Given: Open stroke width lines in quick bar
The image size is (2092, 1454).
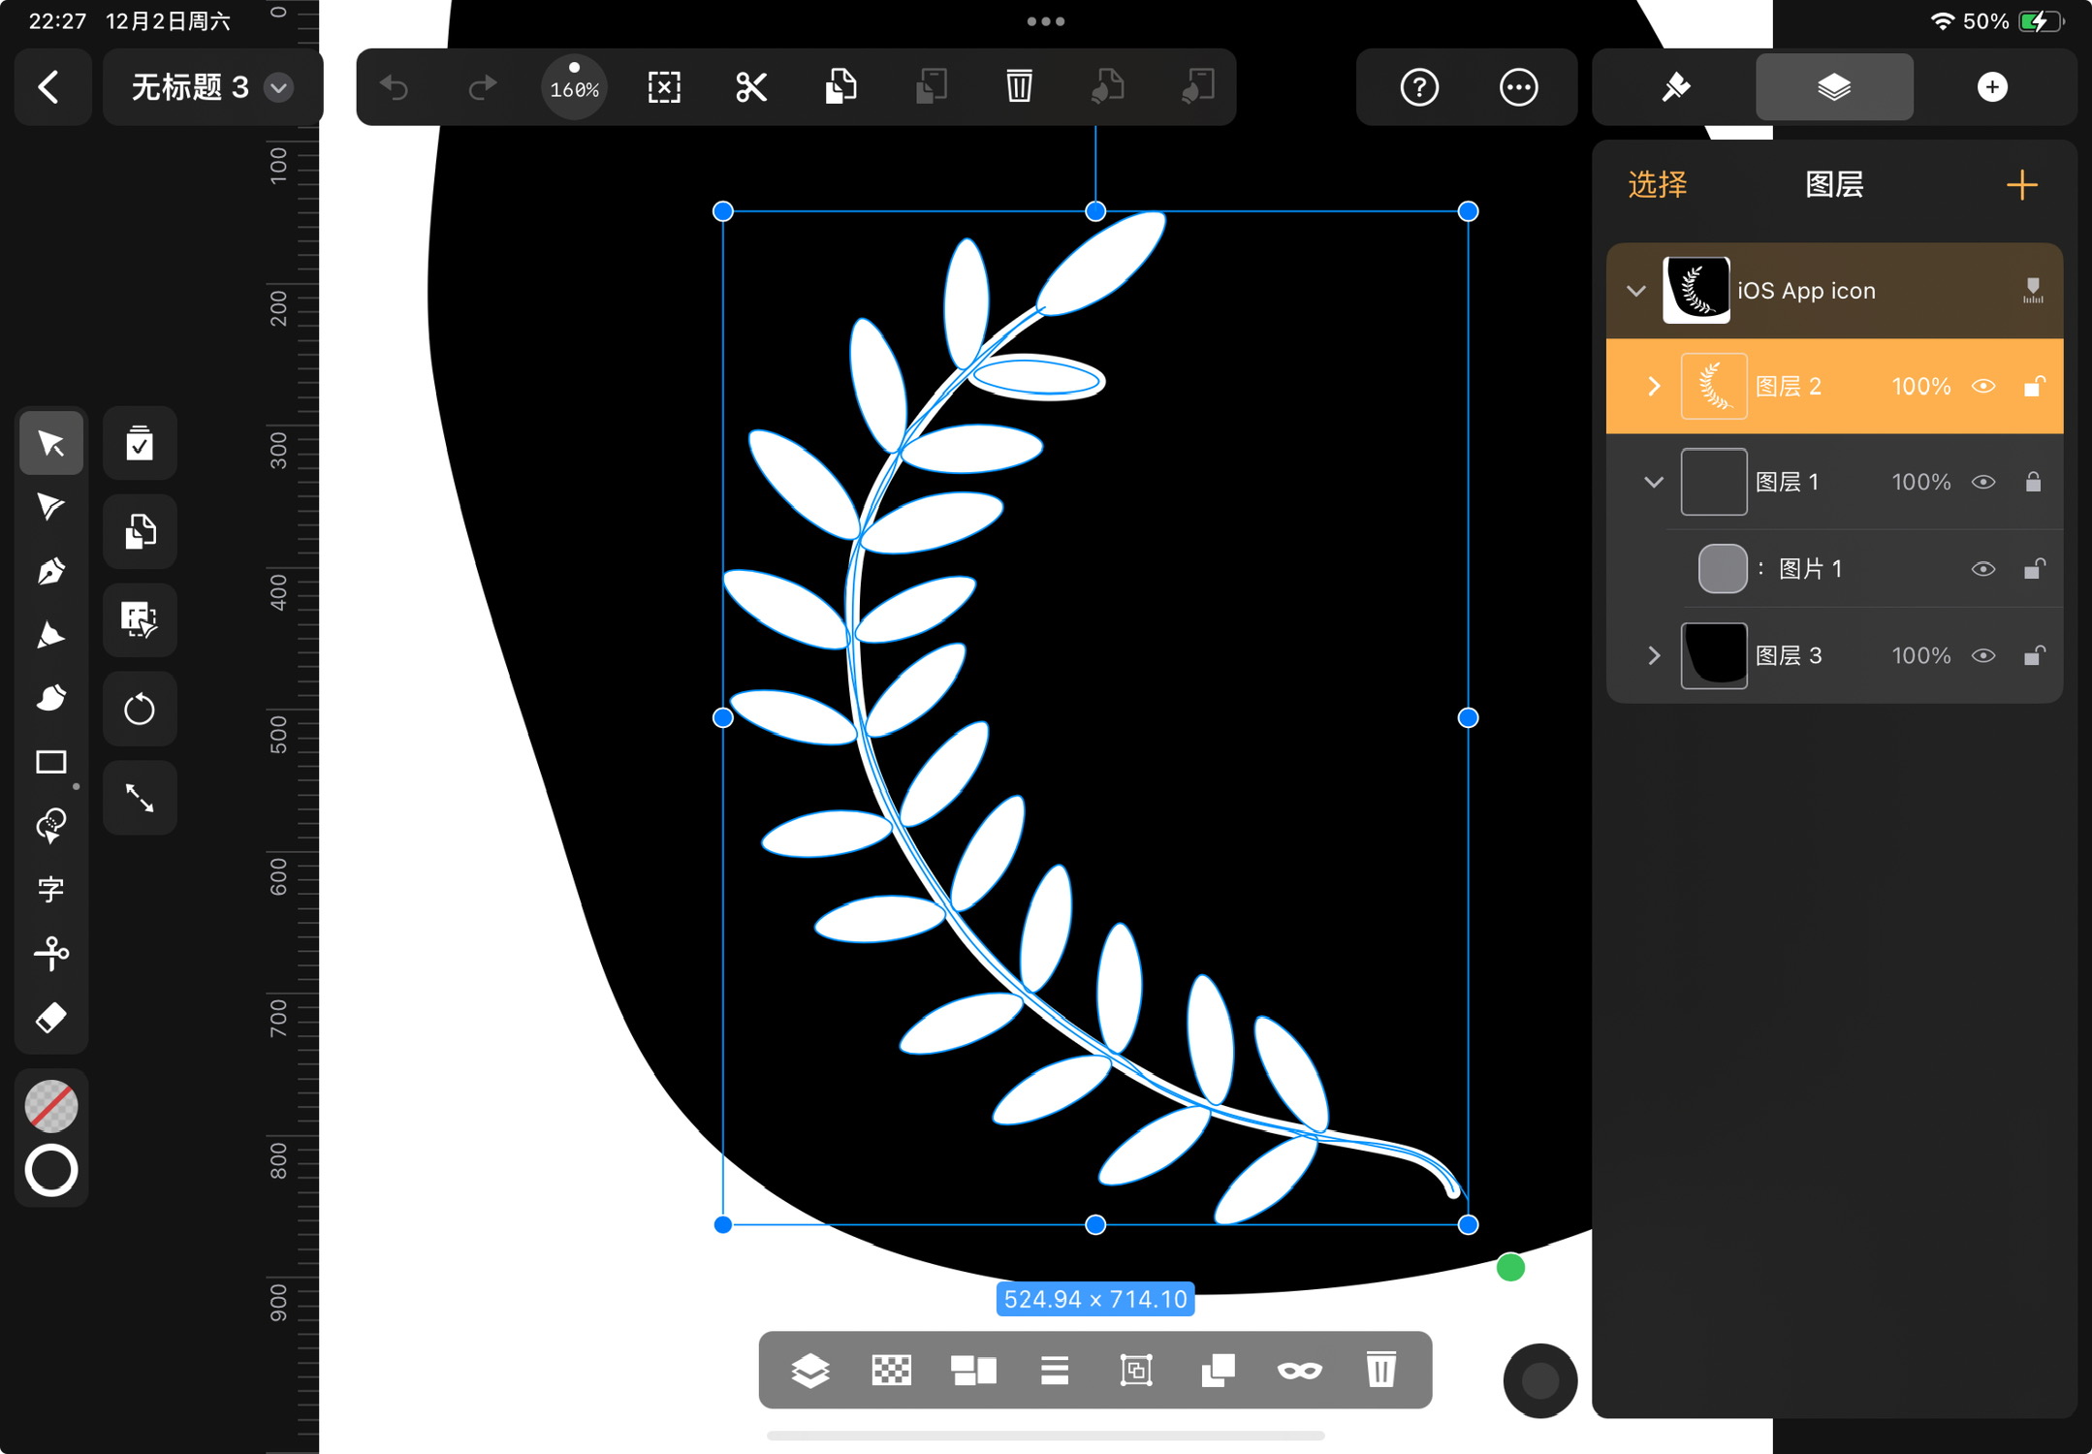Looking at the screenshot, I should (x=1055, y=1370).
